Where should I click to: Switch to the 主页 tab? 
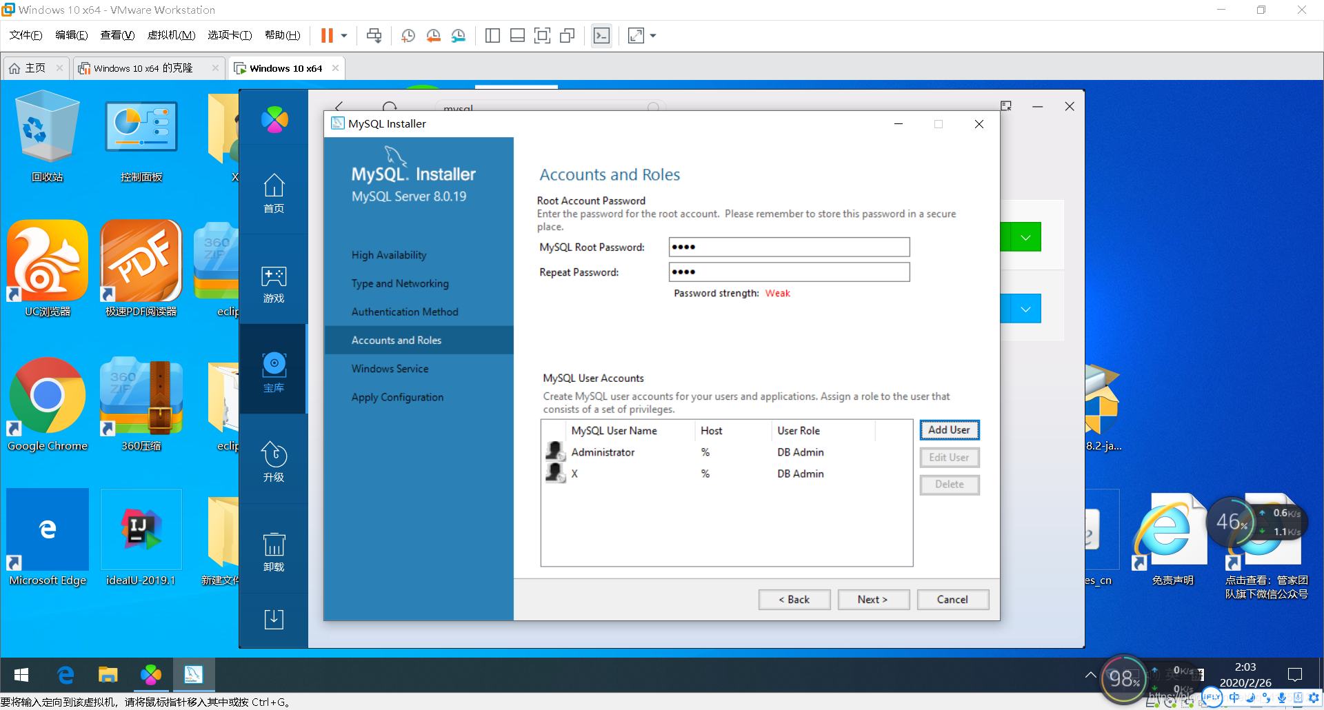34,68
